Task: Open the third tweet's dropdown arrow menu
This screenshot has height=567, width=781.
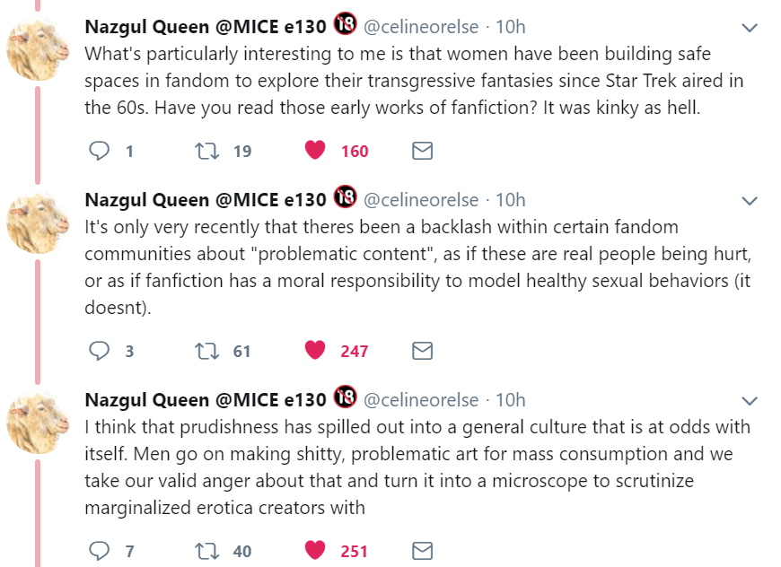Action: point(750,399)
